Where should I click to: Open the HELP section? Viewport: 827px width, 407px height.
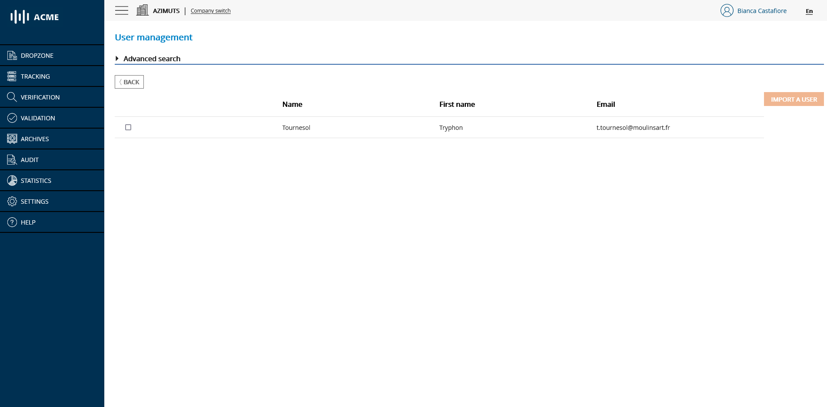coord(11,222)
